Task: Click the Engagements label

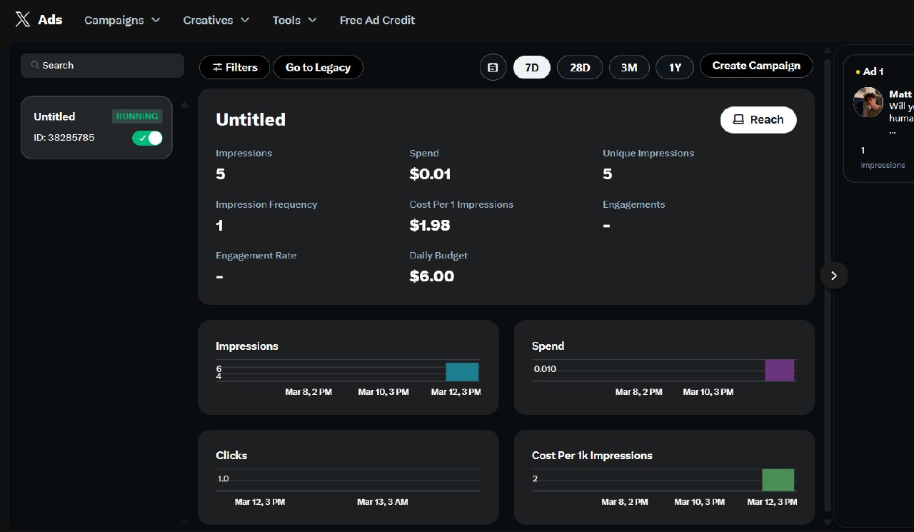Action: point(633,205)
